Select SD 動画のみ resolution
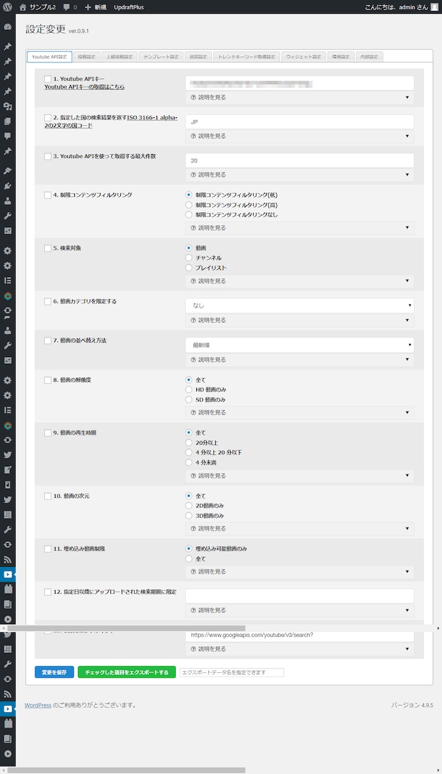 (x=189, y=399)
